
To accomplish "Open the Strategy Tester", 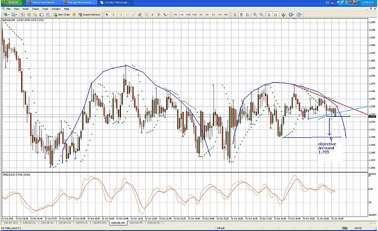I will 48,15.
